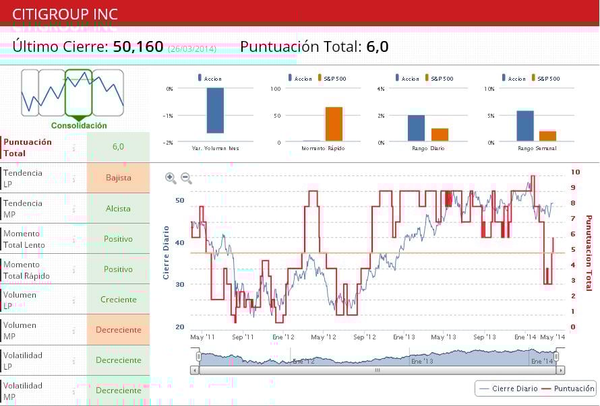Select the Momento Total Rápido row label

click(26, 270)
